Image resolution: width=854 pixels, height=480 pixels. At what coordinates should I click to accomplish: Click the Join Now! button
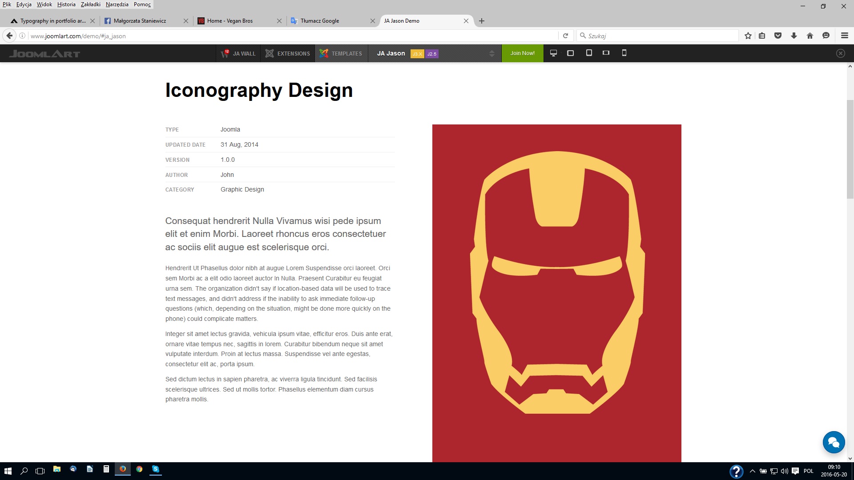522,53
